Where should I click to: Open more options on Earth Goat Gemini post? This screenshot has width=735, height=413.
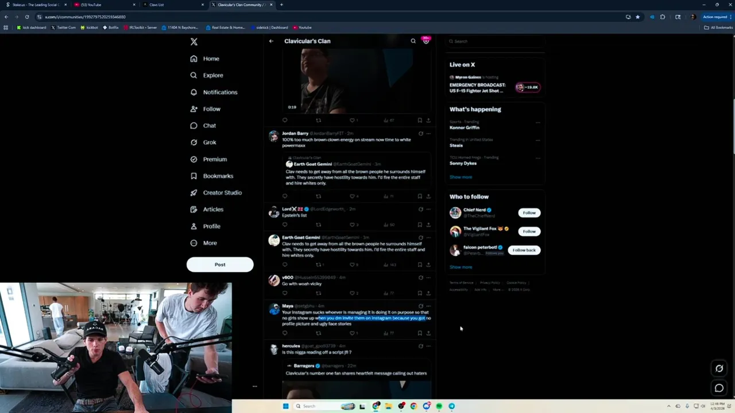428,237
